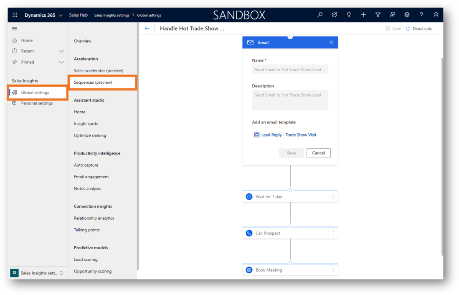Open Personal settings in sidebar
Image resolution: width=459 pixels, height=295 pixels.
point(37,103)
